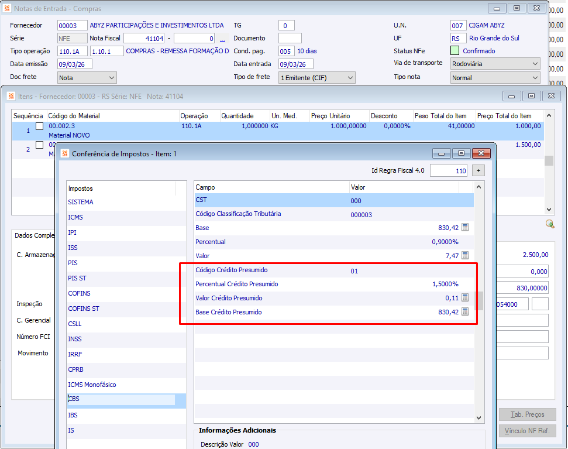The image size is (568, 449).
Task: Open calculator for Valor Crédito Presumido
Action: click(465, 298)
